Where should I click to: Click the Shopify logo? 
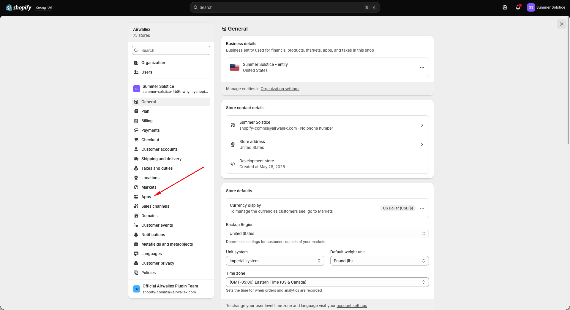(x=19, y=7)
